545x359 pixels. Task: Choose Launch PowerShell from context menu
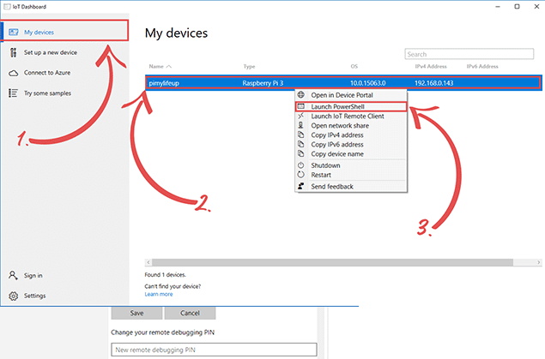[x=338, y=106]
